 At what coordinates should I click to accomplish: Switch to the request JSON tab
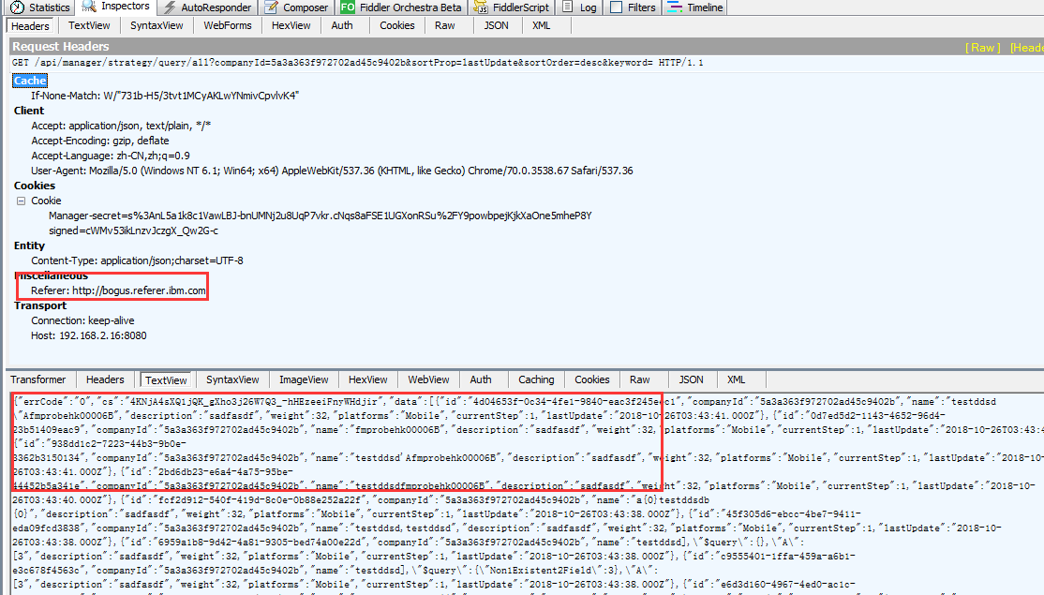click(496, 25)
